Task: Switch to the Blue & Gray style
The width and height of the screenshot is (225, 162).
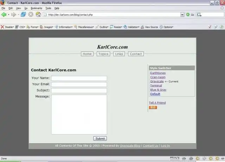Action: click(158, 89)
